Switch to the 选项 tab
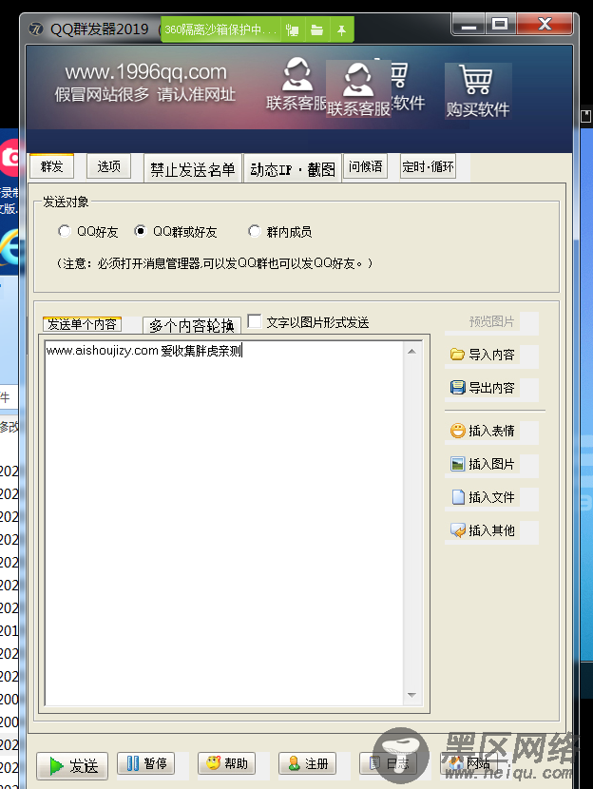The image size is (593, 789). [108, 166]
